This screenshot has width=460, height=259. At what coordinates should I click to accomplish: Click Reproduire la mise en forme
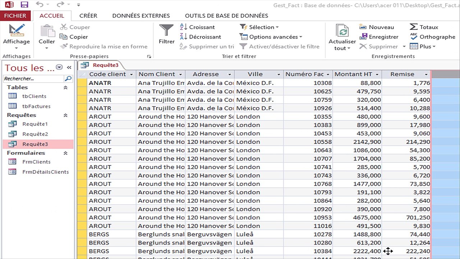tap(104, 46)
